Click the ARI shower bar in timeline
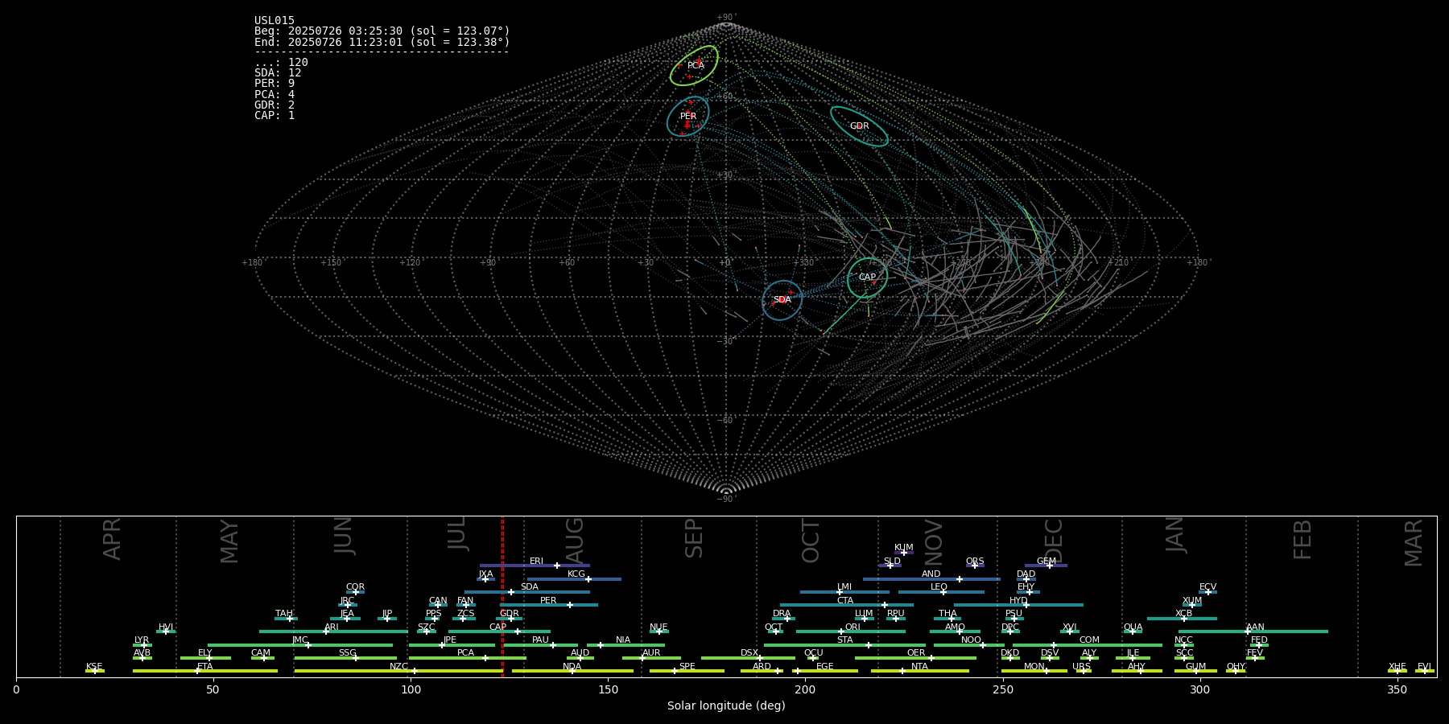Screen dimensions: 1449x724 pyautogui.click(x=333, y=631)
